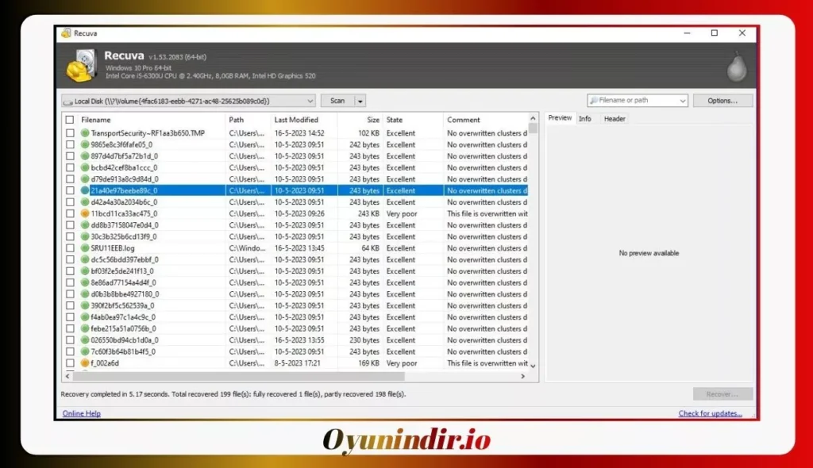Check the box for 9865e8c3f6fafe05_0

(x=70, y=144)
